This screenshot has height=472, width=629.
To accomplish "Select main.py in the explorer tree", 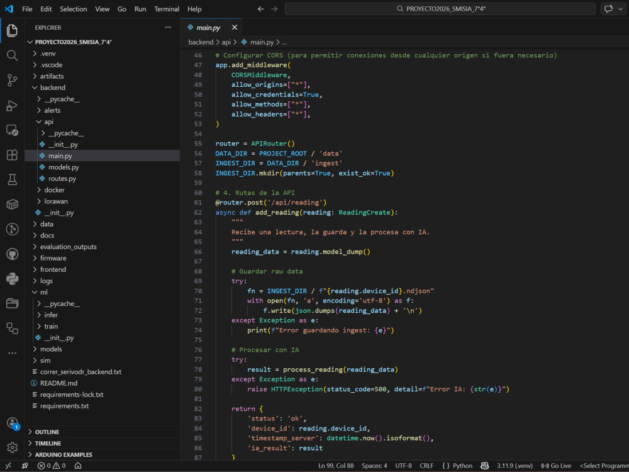I will pyautogui.click(x=103, y=155).
